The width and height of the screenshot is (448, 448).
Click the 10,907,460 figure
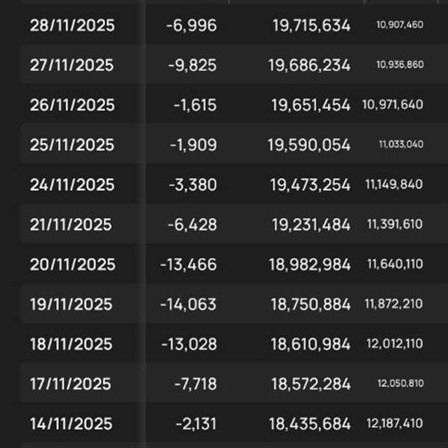click(x=399, y=25)
